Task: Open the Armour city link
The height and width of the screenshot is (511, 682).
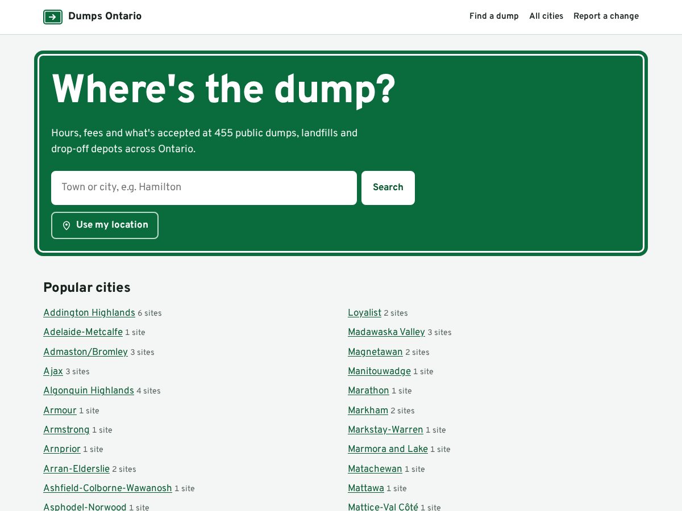Action: [x=60, y=411]
